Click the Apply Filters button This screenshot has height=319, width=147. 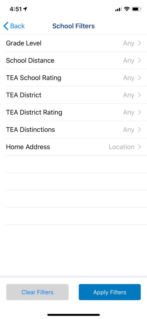[x=110, y=292]
